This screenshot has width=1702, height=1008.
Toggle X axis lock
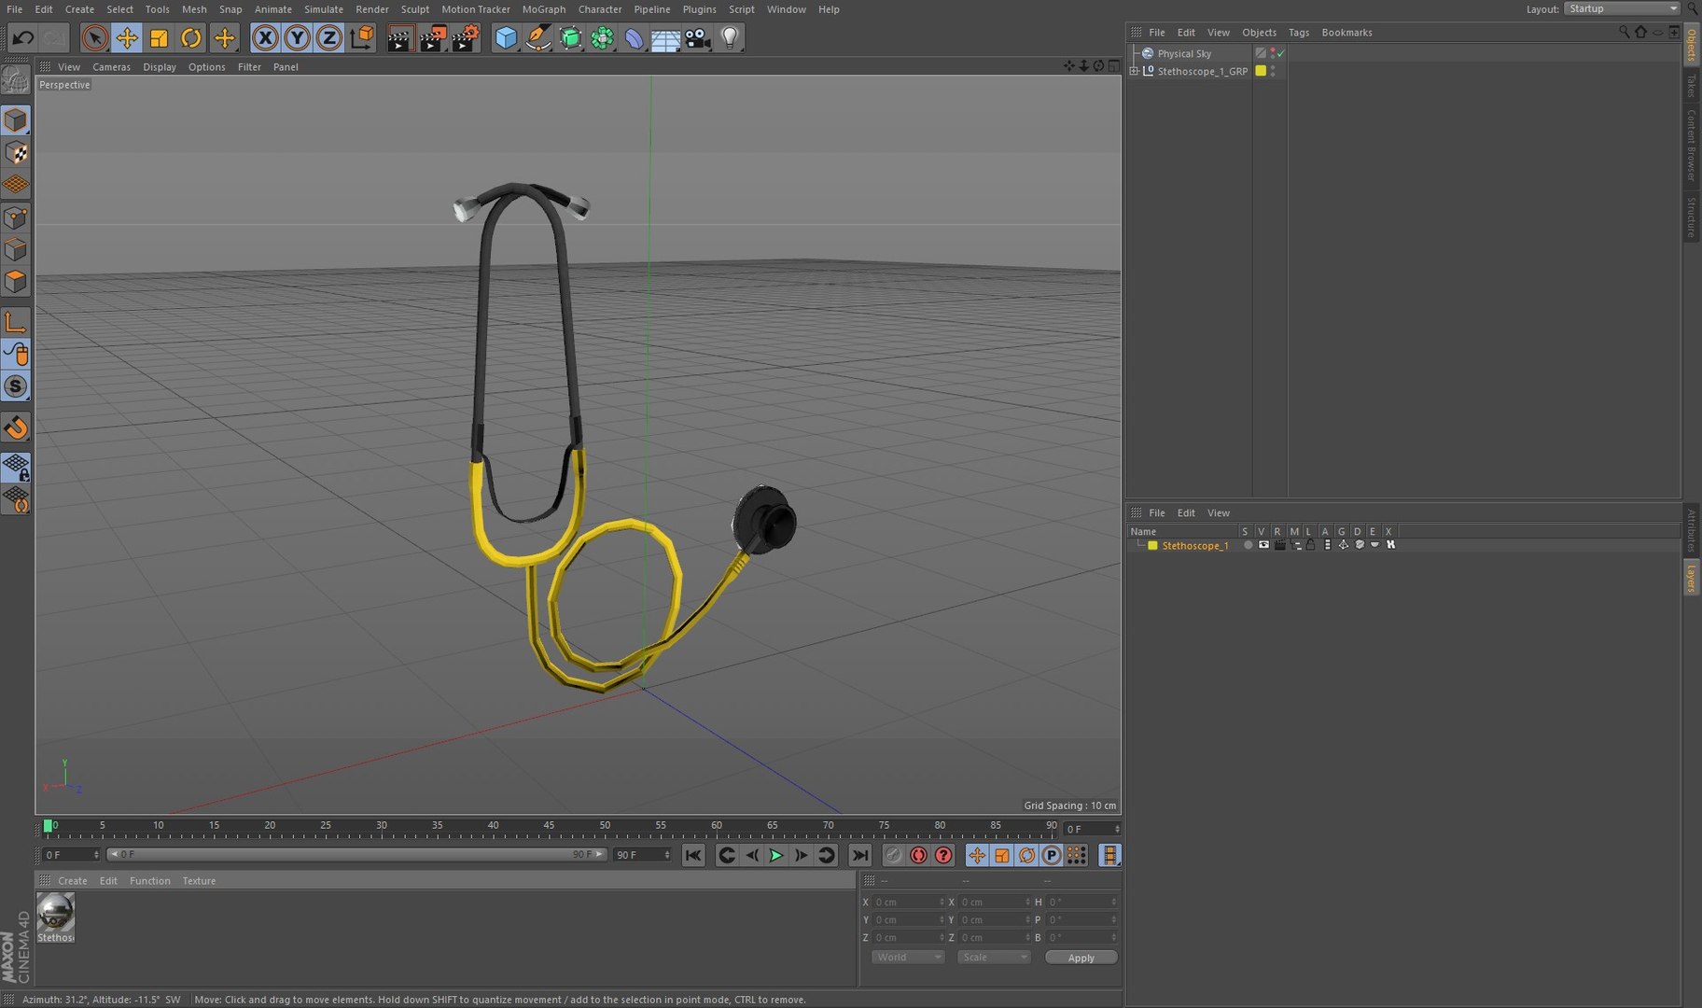coord(265,38)
